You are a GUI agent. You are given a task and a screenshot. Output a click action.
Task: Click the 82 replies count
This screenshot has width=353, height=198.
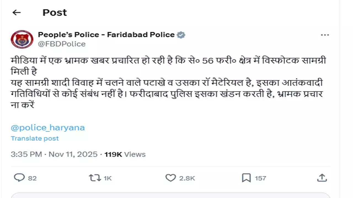pyautogui.click(x=32, y=178)
